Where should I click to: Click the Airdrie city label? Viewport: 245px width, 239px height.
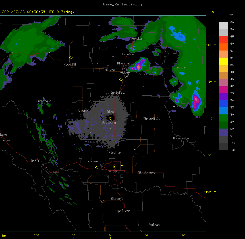(115, 152)
